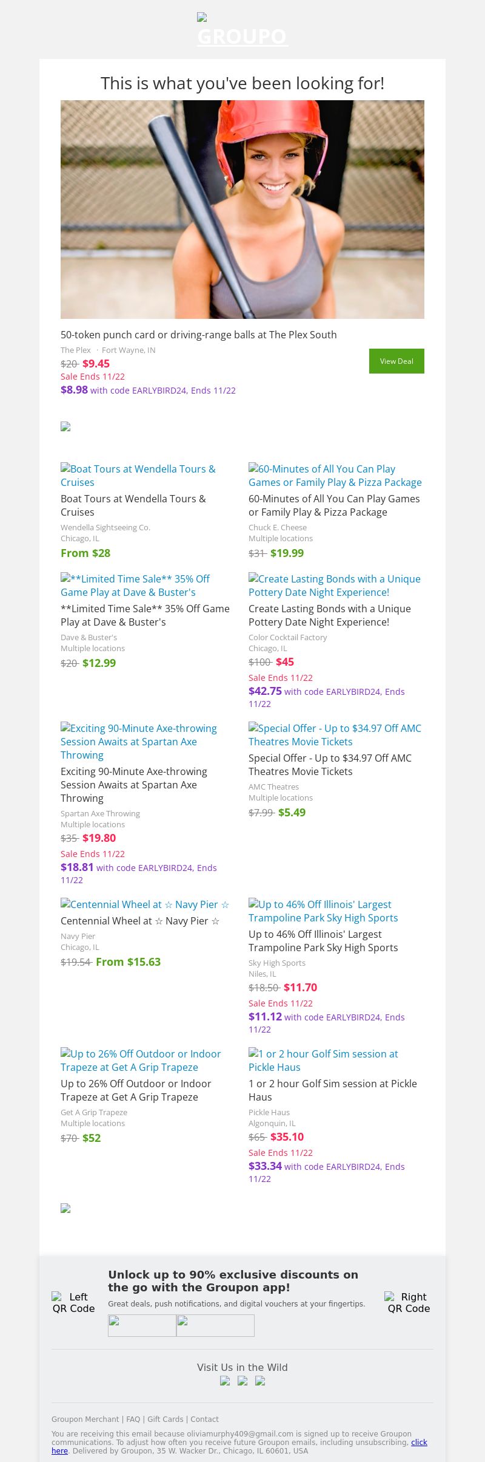Image resolution: width=485 pixels, height=1462 pixels.
Task: Click the Groupon Merchant footer link
Action: (85, 1419)
